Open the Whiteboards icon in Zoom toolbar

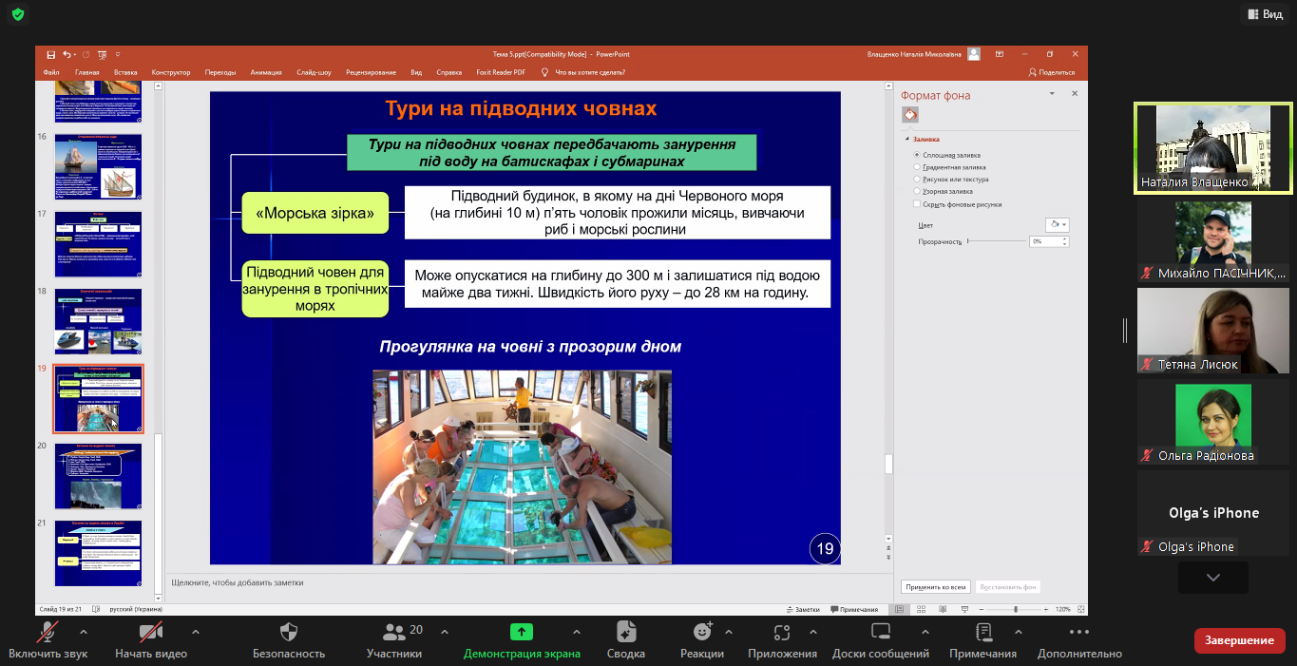point(880,632)
